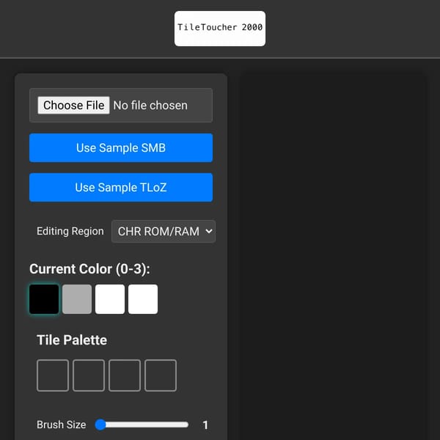Screen dimensions: 440x440
Task: Click the Choose File button
Action: tap(73, 106)
